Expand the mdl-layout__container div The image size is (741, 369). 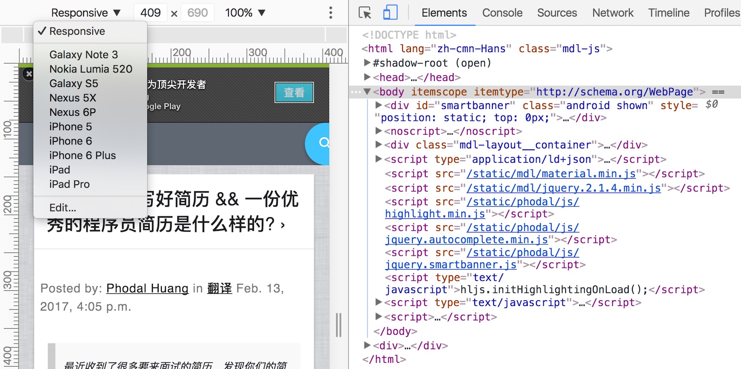379,144
